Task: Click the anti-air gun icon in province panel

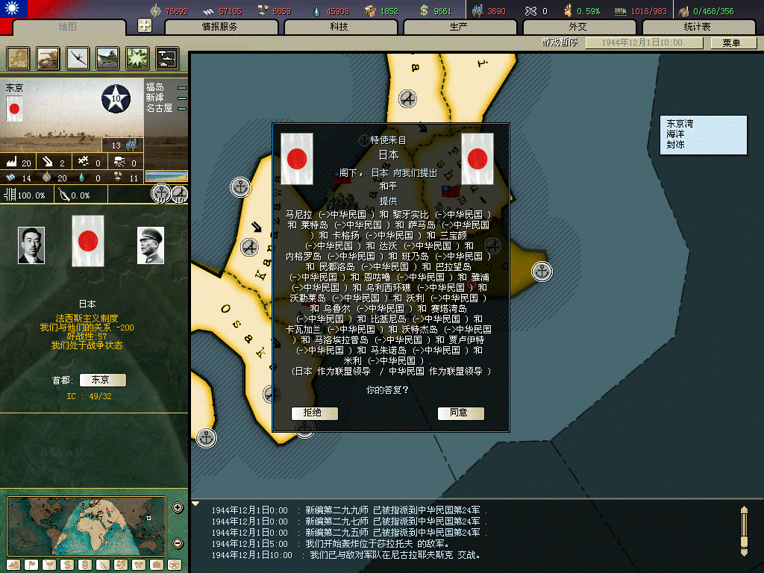Action: pos(47,161)
